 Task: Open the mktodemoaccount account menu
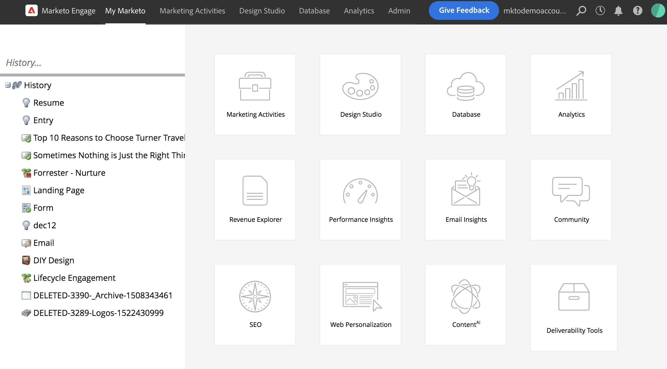click(534, 11)
